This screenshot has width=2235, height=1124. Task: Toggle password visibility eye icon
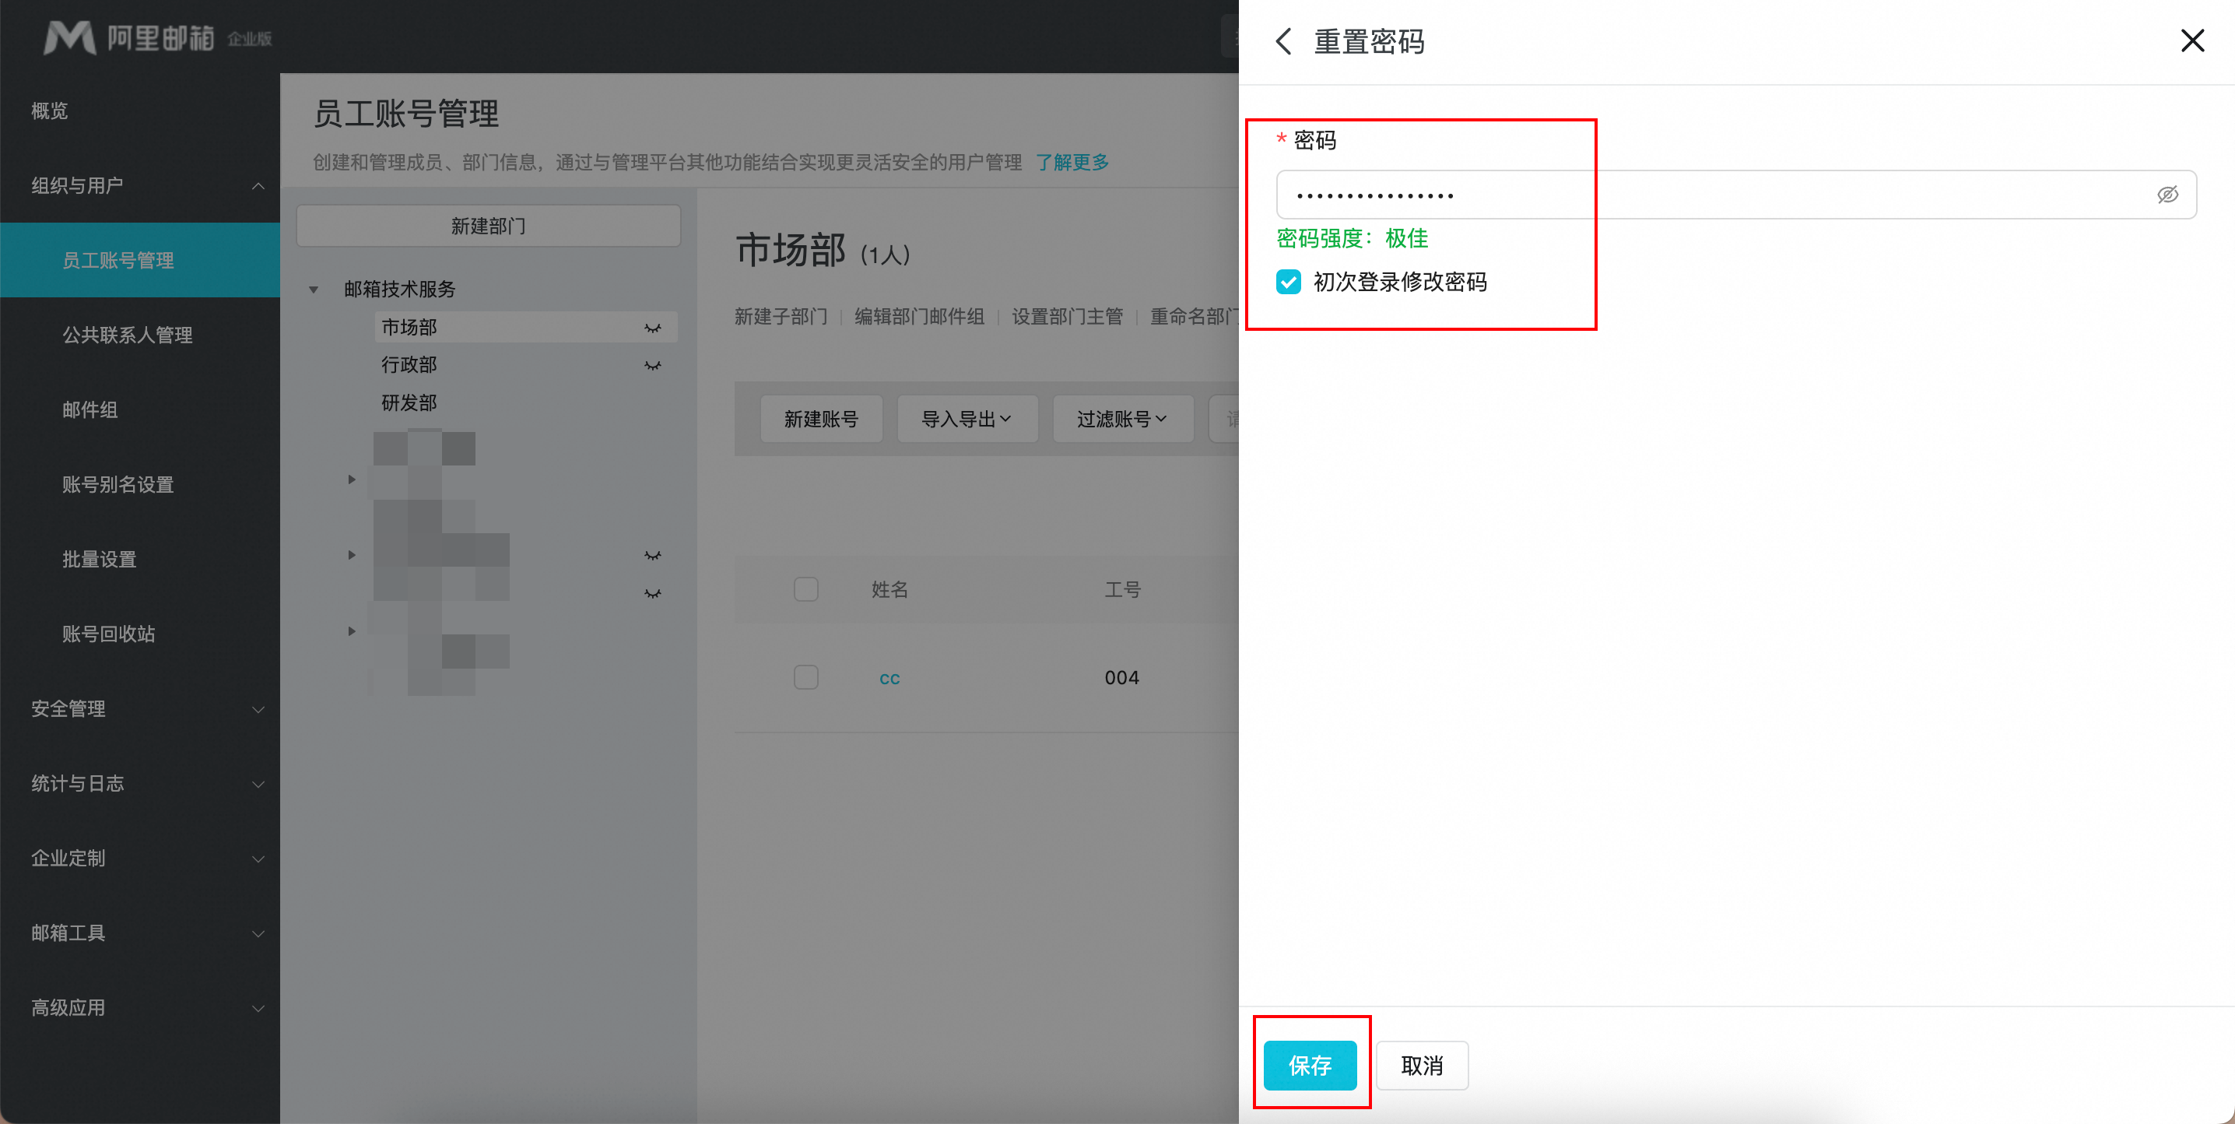[2167, 195]
